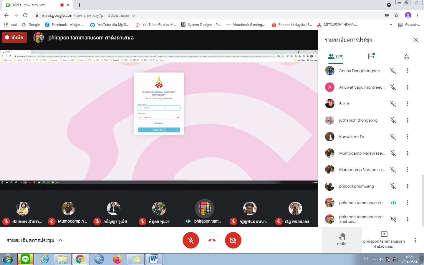The height and width of the screenshot is (265, 424).
Task: Open a new Chrome tab
Action: coord(79,5)
